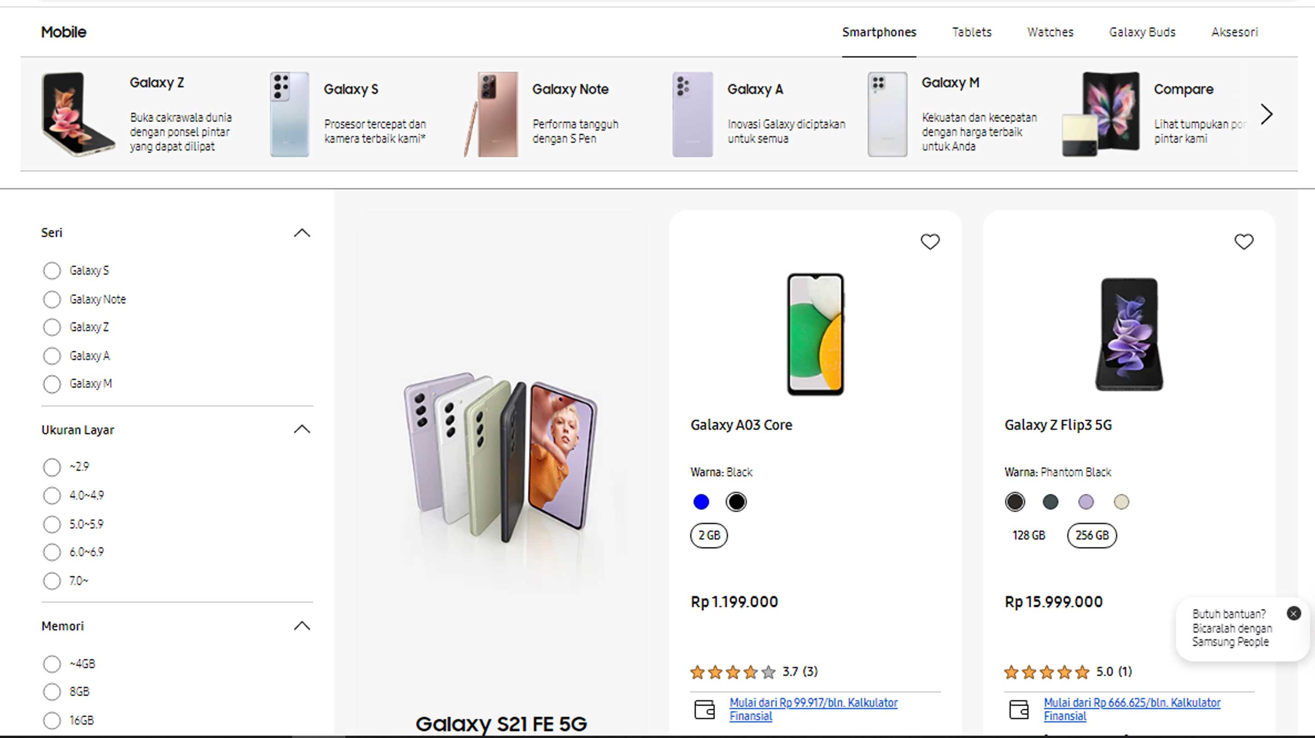Choose the 6.0~6.9 screen size filter
Image resolution: width=1315 pixels, height=738 pixels.
click(51, 552)
